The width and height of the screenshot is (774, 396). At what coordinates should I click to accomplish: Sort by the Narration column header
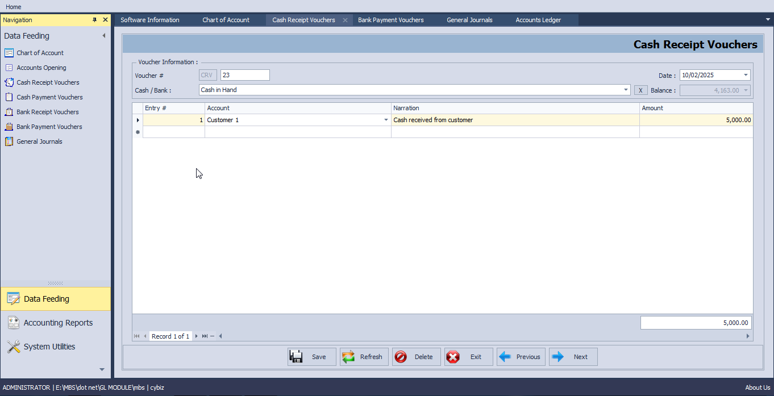point(515,108)
